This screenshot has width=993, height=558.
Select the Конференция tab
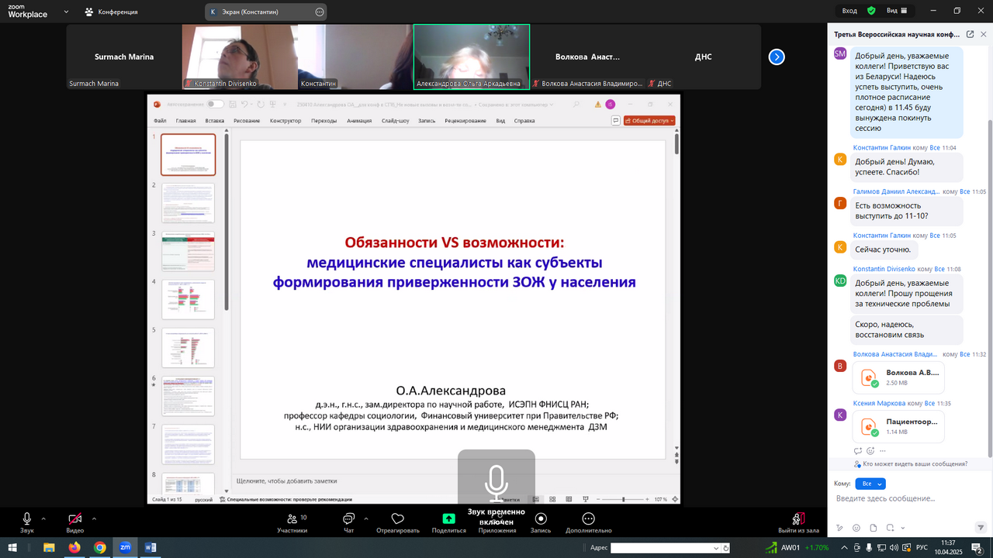112,12
